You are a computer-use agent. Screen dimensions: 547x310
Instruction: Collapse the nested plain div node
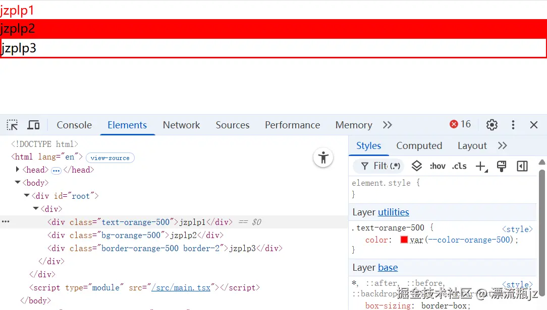(36, 208)
